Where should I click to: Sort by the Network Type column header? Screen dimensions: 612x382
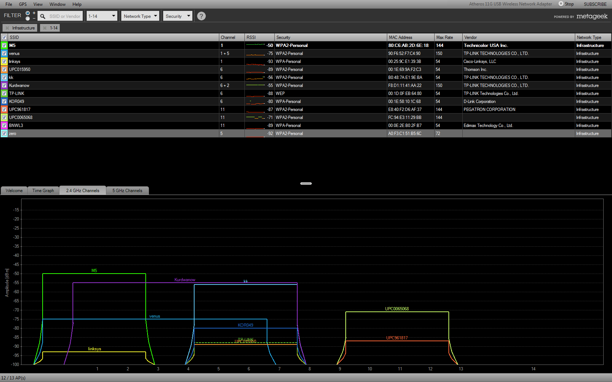pos(593,37)
